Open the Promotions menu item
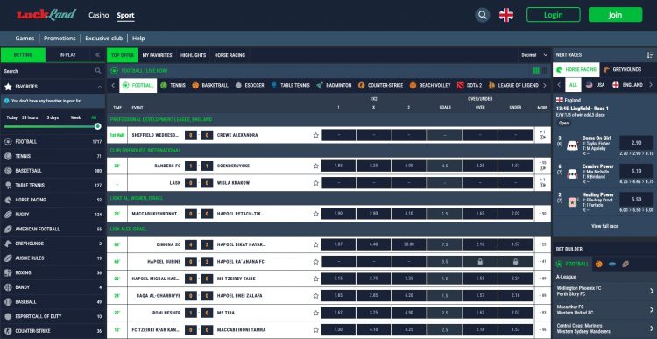The width and height of the screenshot is (657, 339). [60, 39]
